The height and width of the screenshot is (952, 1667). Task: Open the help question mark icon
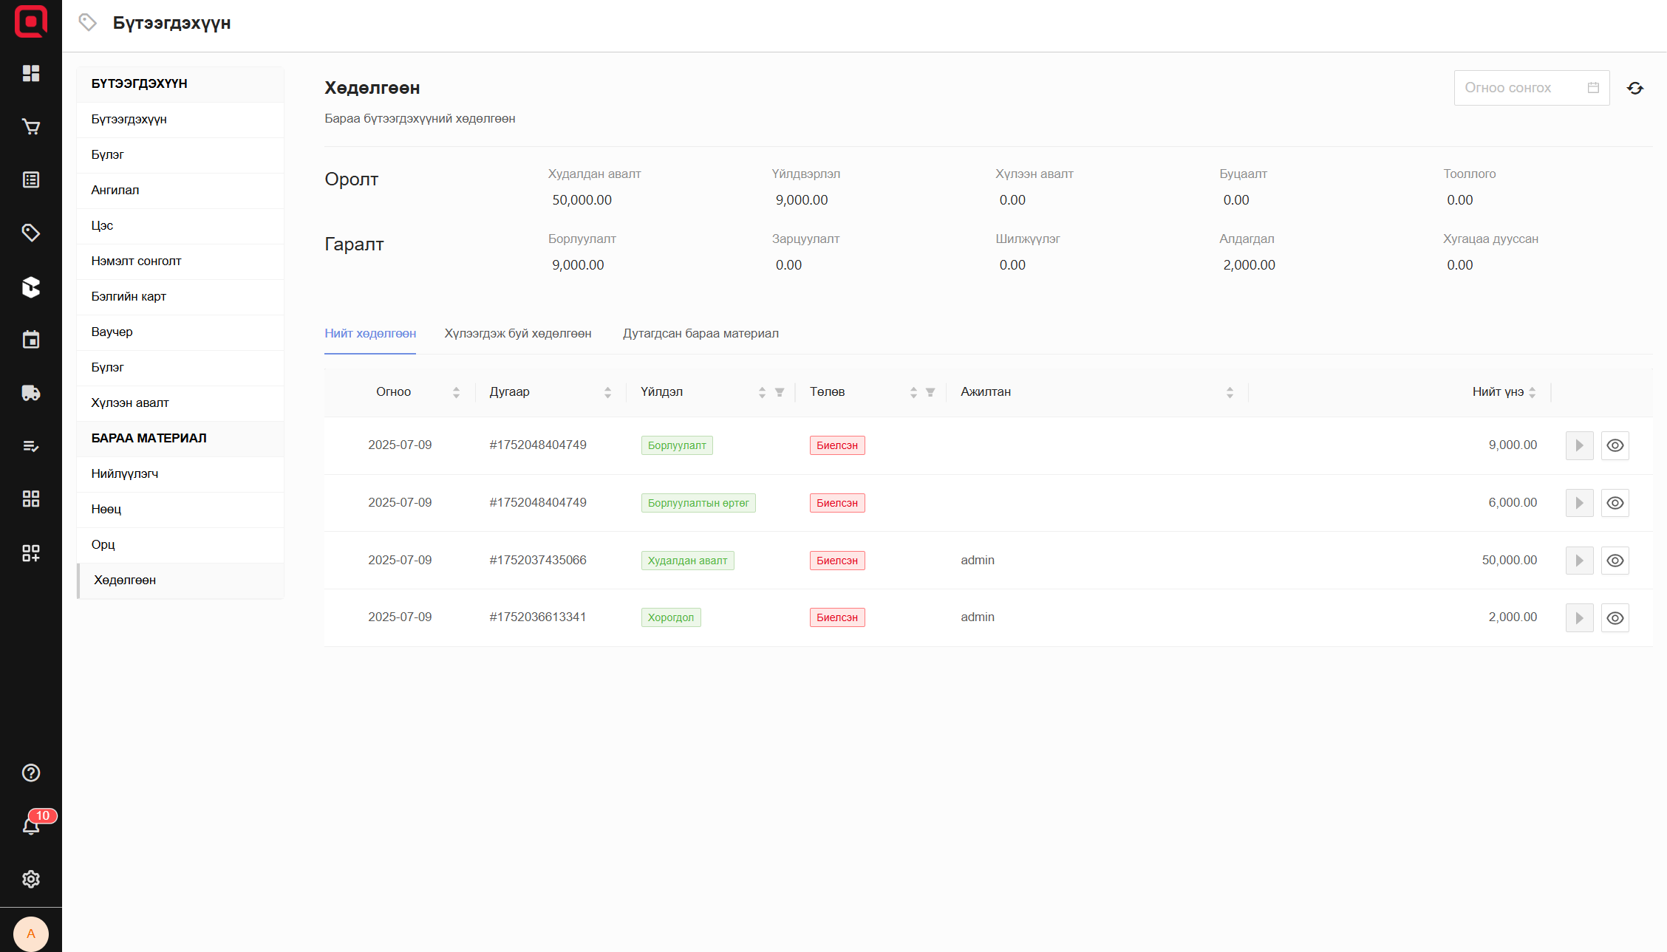pos(30,773)
